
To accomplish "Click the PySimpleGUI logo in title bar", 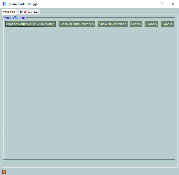I will click(4, 4).
